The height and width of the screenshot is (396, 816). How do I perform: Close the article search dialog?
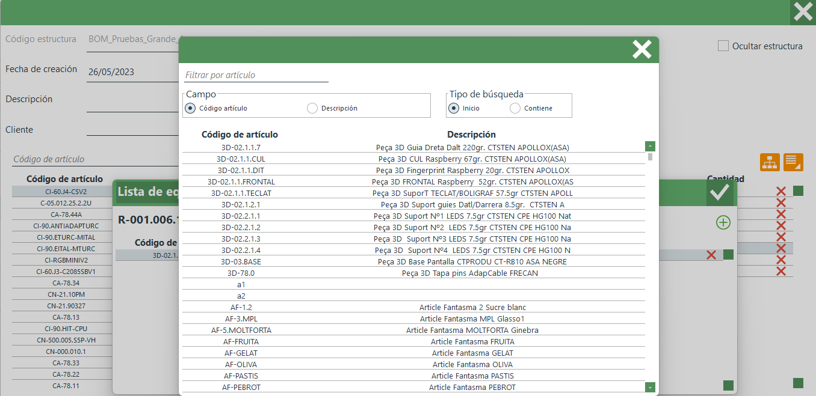641,49
